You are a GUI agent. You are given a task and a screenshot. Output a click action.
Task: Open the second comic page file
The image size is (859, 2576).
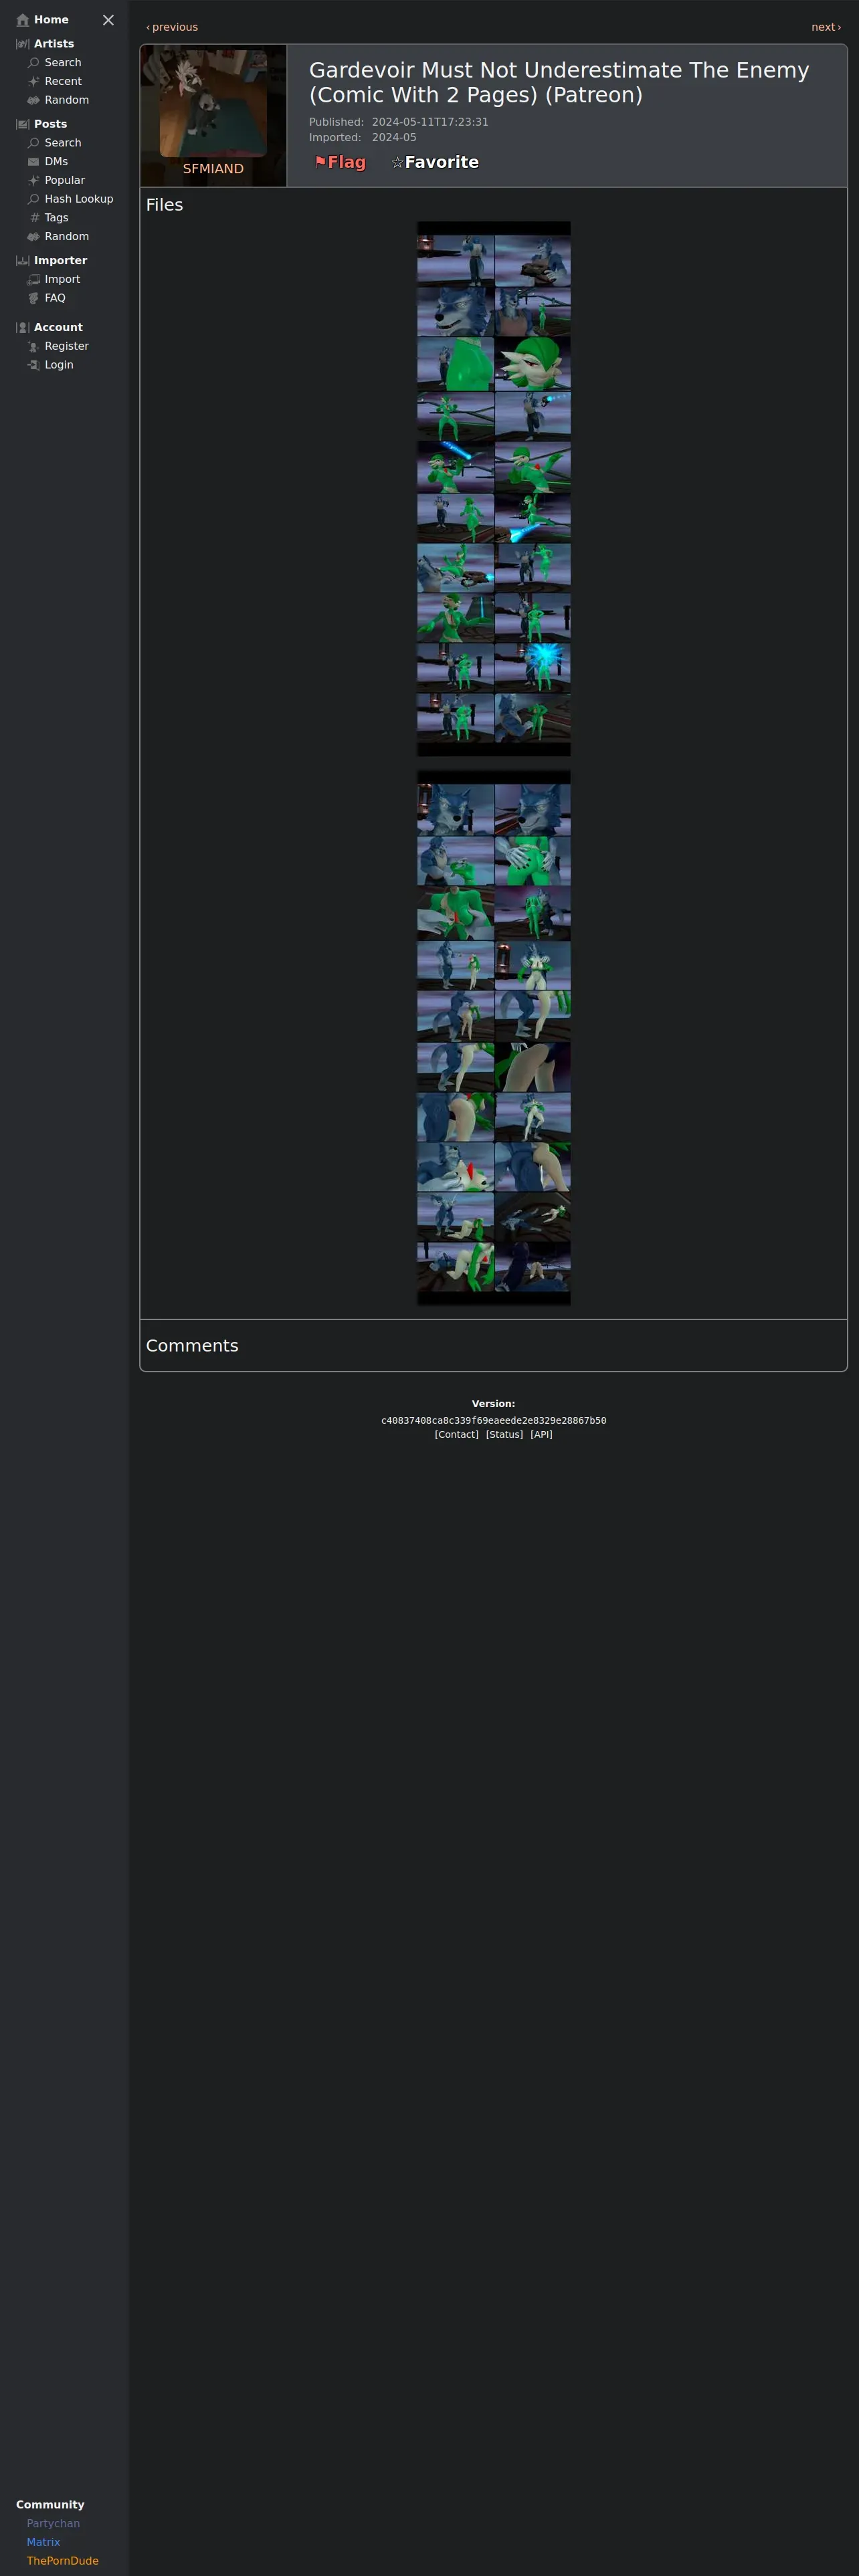494,1038
